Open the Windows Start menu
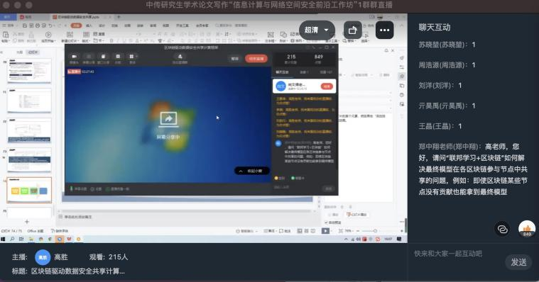Screen dimensions: 539x282 [x=3, y=239]
